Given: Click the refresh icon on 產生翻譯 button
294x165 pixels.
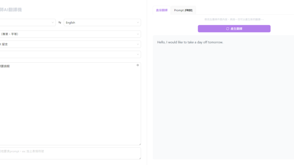Looking at the screenshot, I should 227,29.
